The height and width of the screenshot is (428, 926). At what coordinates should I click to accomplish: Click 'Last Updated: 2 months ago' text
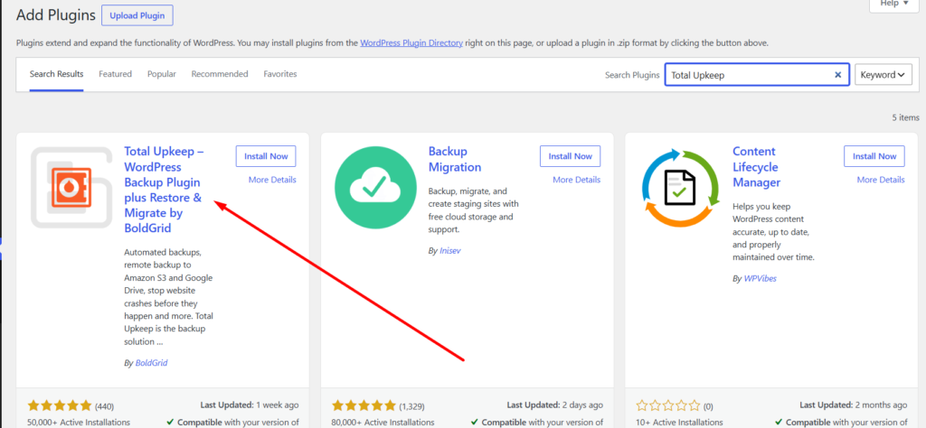854,405
